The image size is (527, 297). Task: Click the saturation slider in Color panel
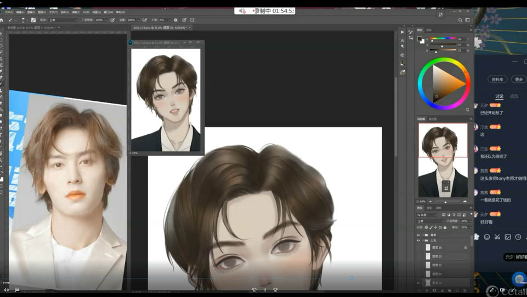(x=443, y=45)
